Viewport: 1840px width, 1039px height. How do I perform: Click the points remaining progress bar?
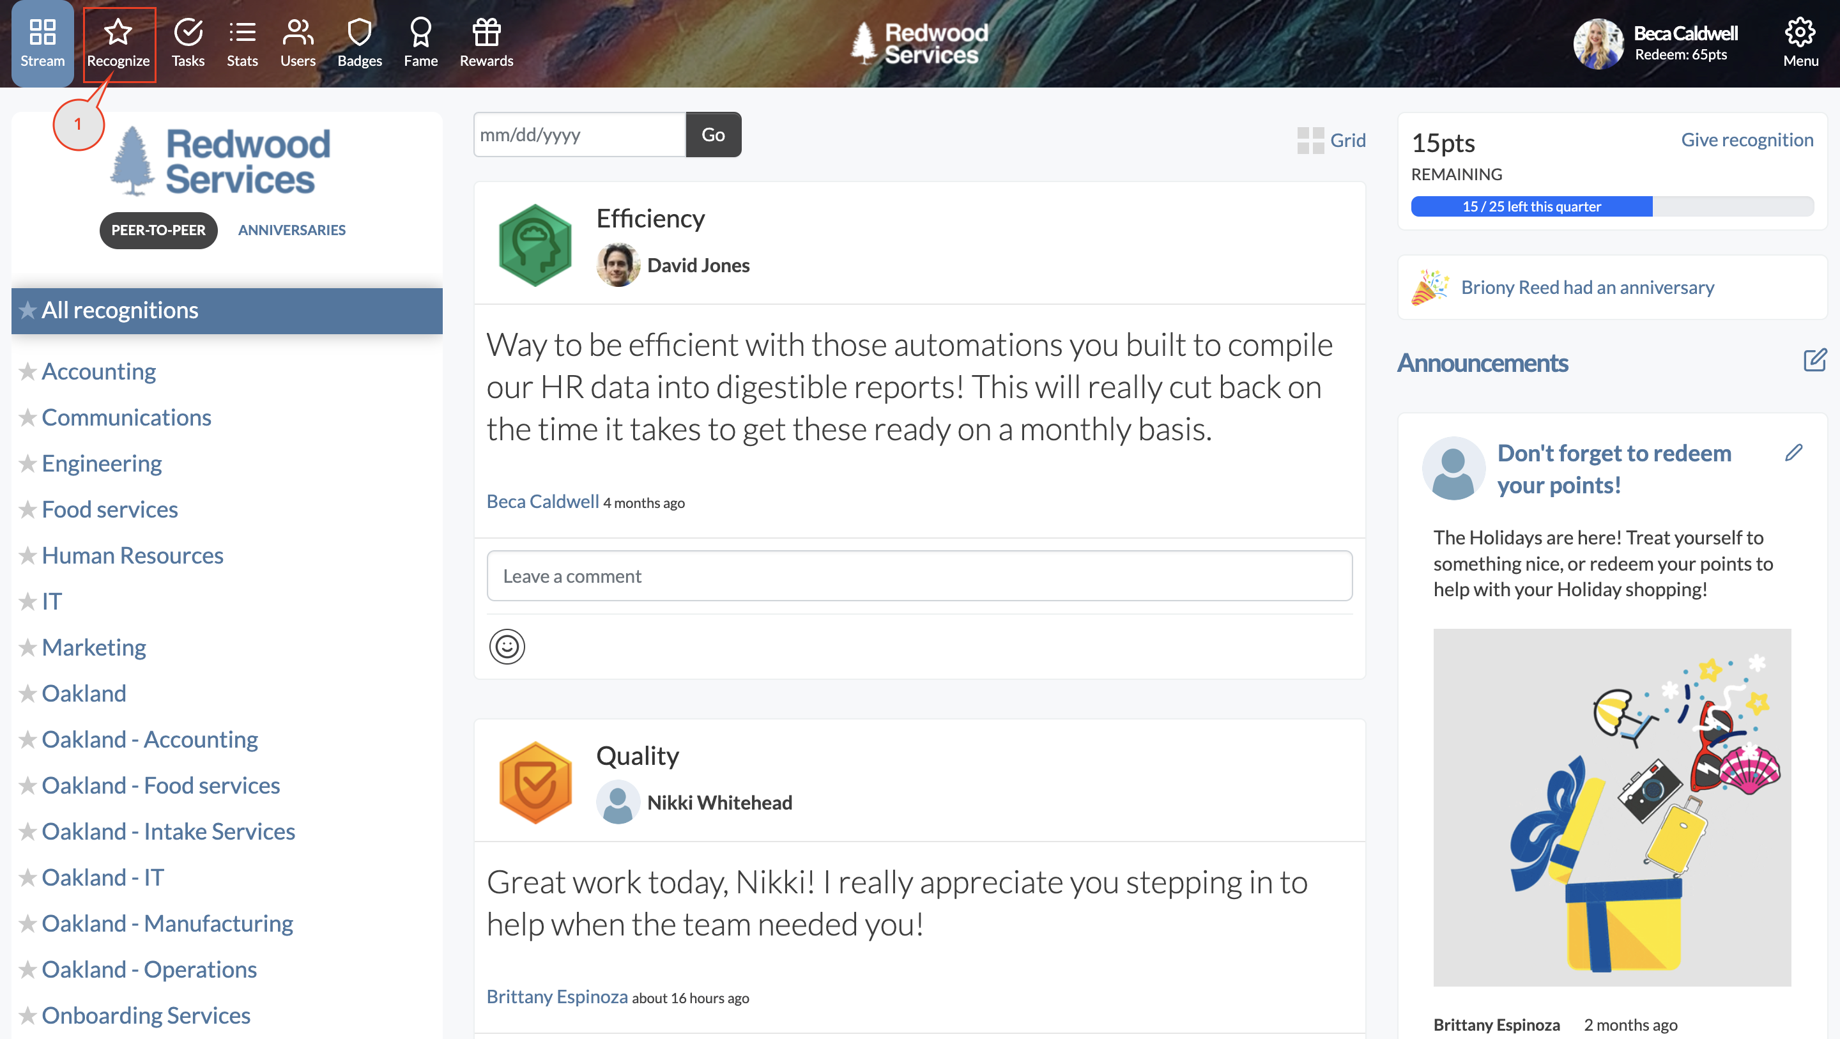click(x=1611, y=206)
